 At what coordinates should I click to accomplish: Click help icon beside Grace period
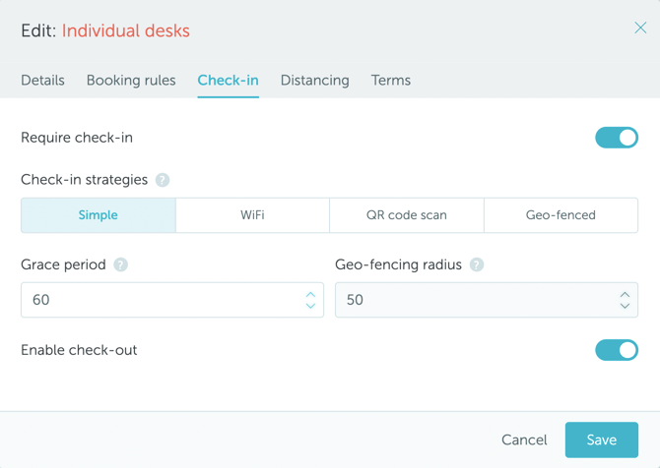tap(121, 264)
